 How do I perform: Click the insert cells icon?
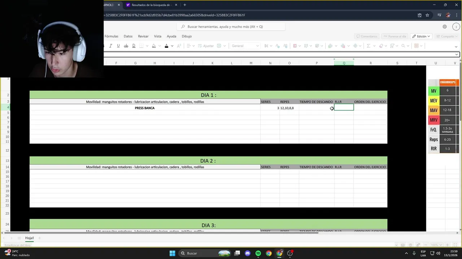(330, 46)
